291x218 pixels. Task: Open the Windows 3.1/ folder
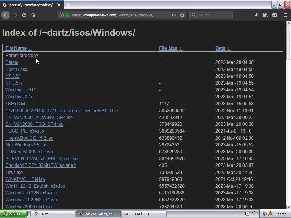pos(19,97)
